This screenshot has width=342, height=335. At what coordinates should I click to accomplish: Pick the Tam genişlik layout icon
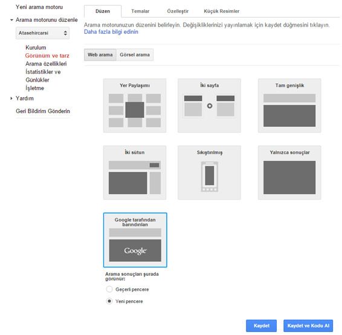tap(289, 106)
